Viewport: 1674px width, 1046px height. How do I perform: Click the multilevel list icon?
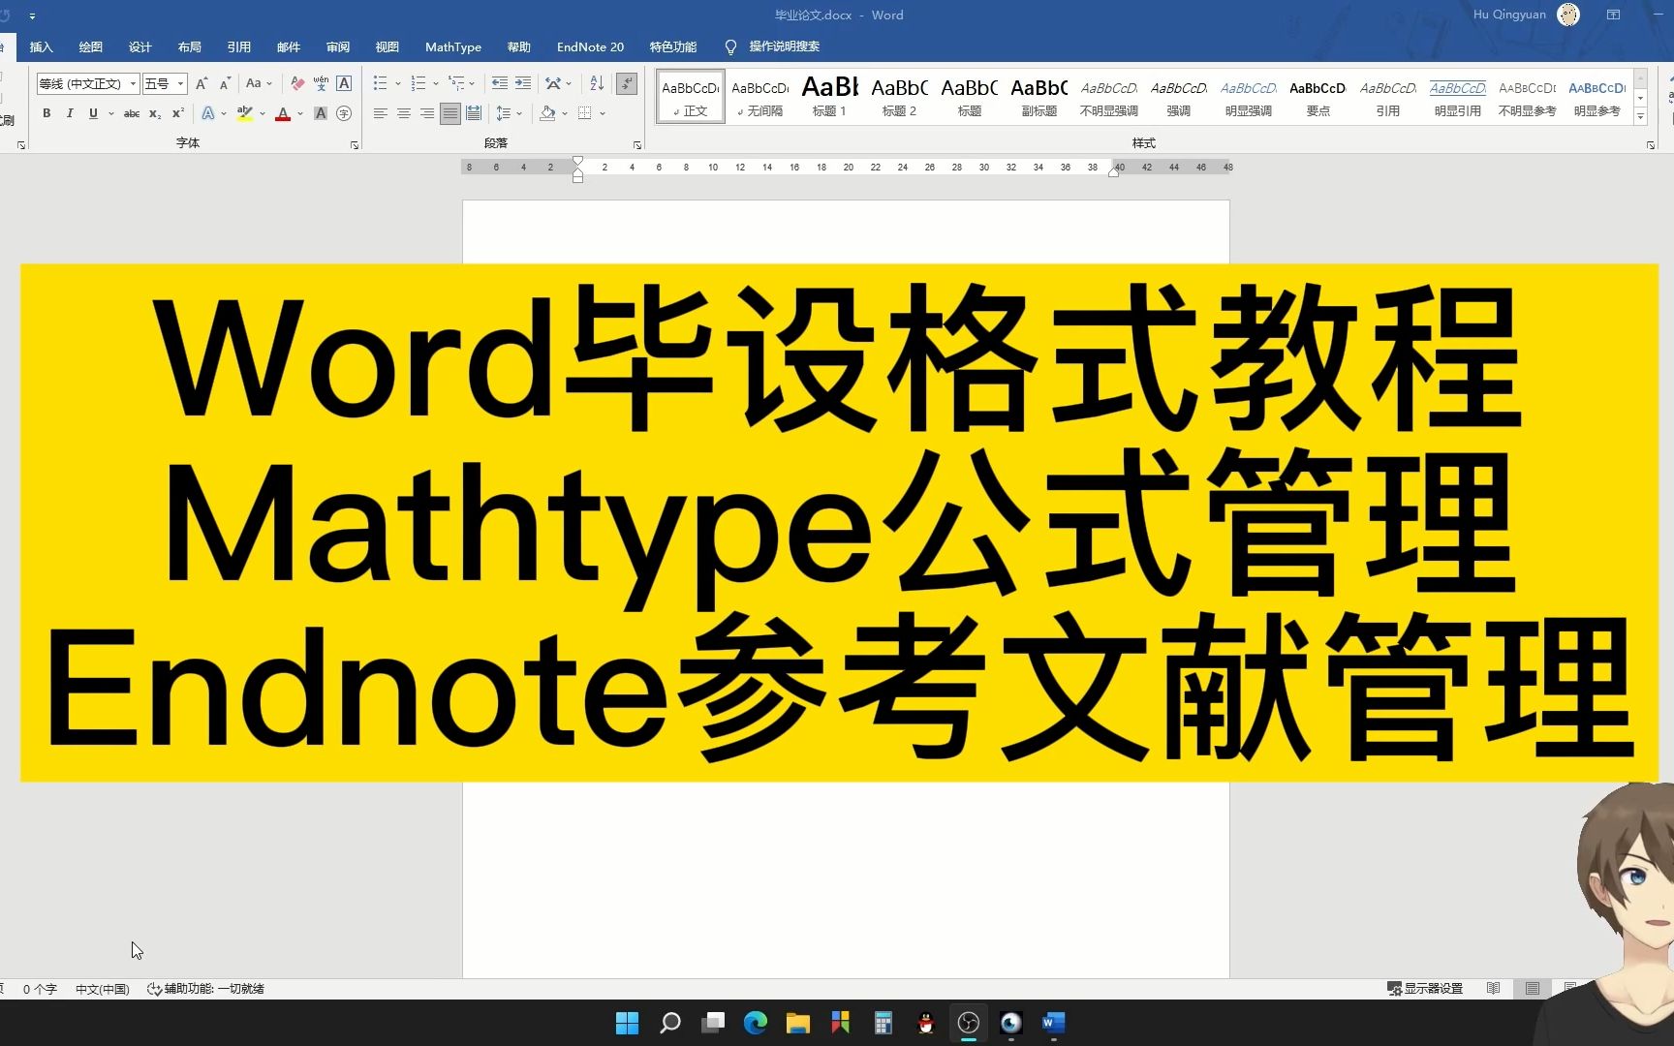coord(456,83)
